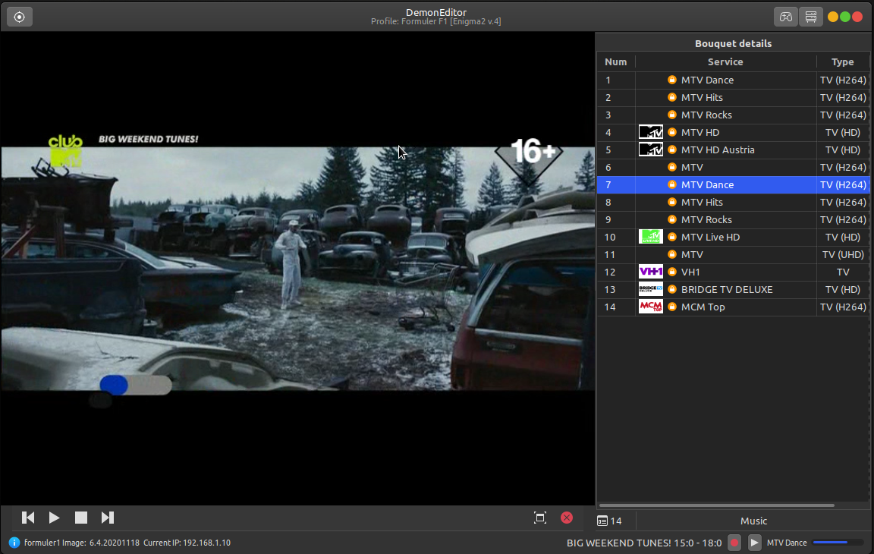This screenshot has height=554, width=874.
Task: Click lock icon on MTV HD row
Action: (x=672, y=133)
